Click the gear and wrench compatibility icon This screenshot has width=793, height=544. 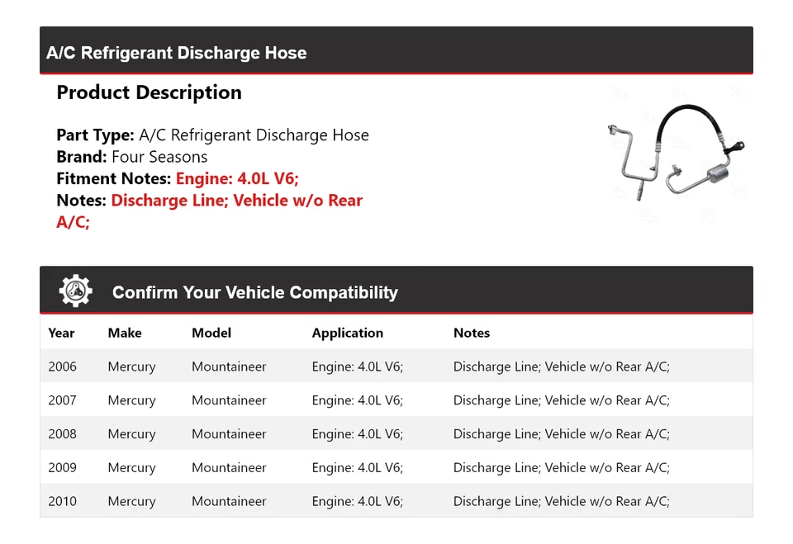click(75, 291)
